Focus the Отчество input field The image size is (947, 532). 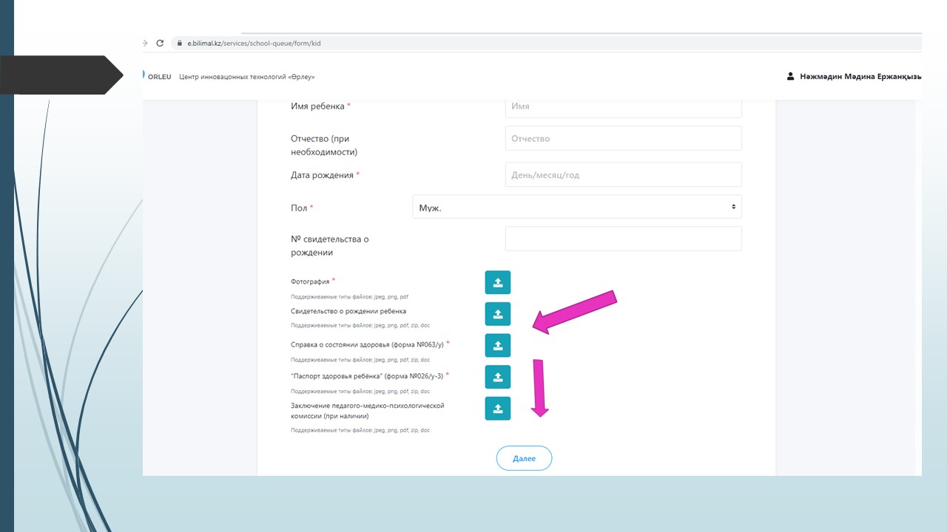tap(623, 138)
